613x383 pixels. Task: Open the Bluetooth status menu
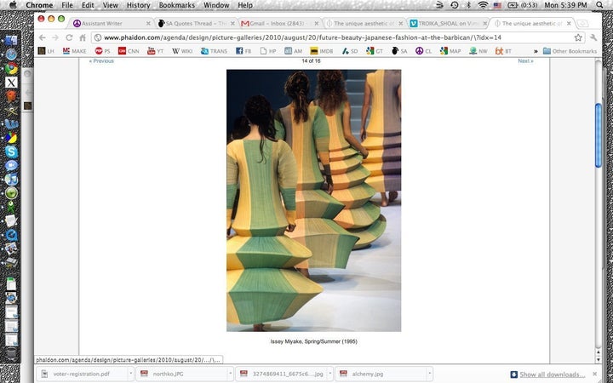[468, 5]
